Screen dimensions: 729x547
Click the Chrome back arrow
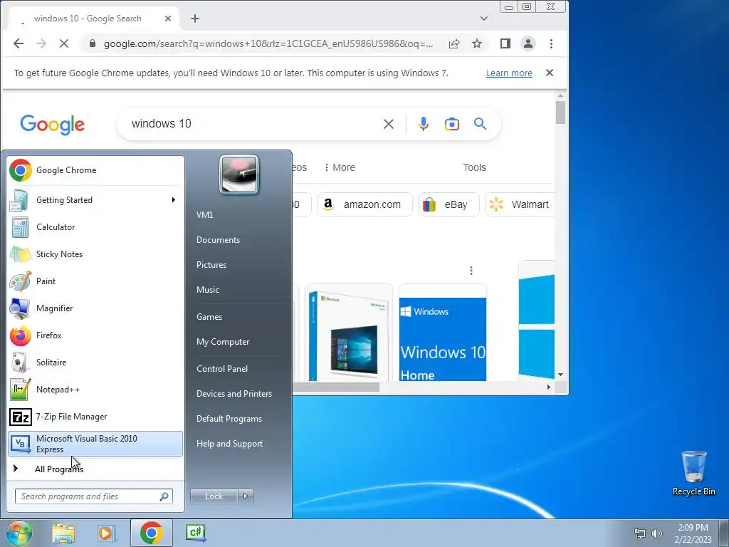click(19, 43)
